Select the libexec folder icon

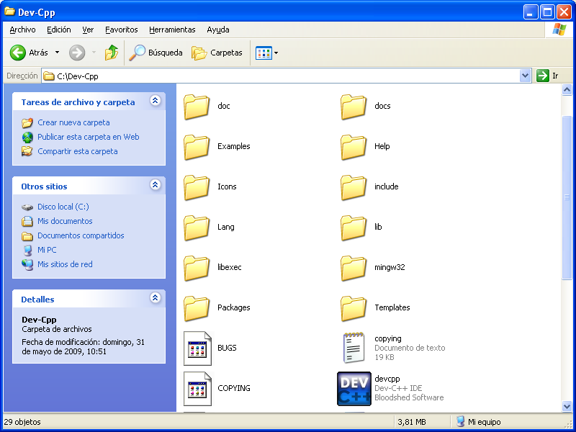197,268
